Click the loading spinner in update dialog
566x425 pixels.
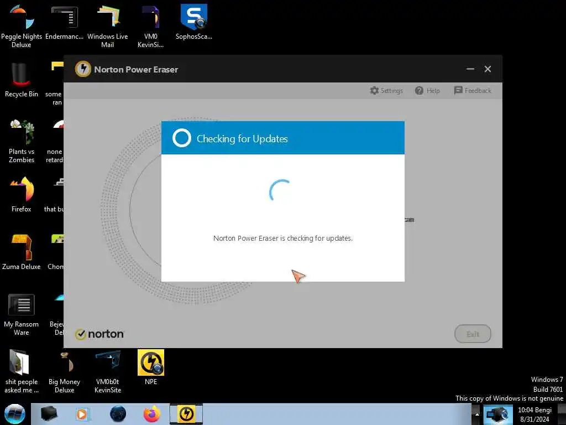click(x=280, y=190)
